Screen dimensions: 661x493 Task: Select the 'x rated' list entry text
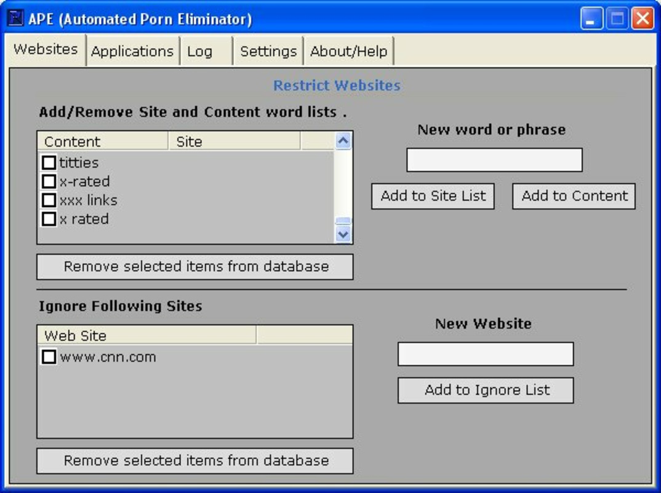click(84, 219)
